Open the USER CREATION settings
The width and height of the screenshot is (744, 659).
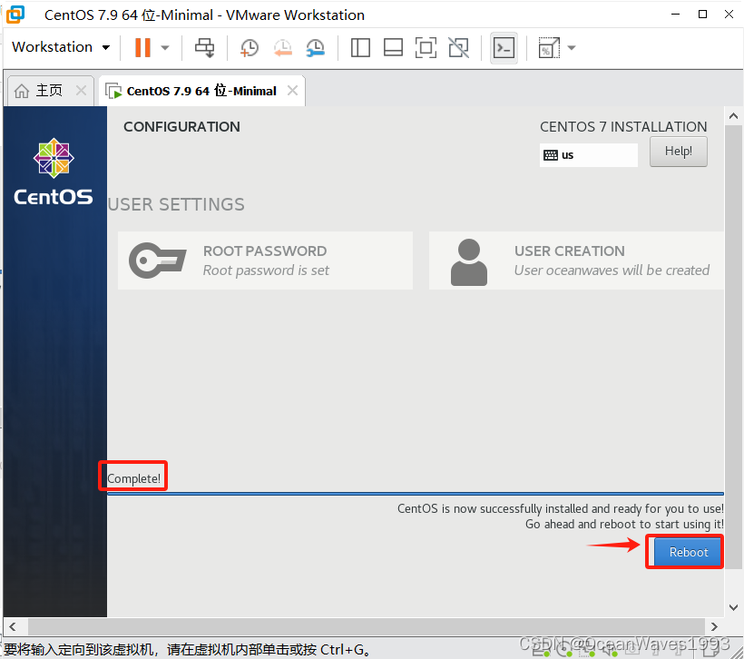pyautogui.click(x=576, y=261)
